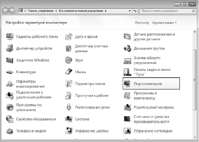Image resolution: width=199 pixels, height=142 pixels.
Task: Open Программы по умолчанию icon
Action: (10, 107)
